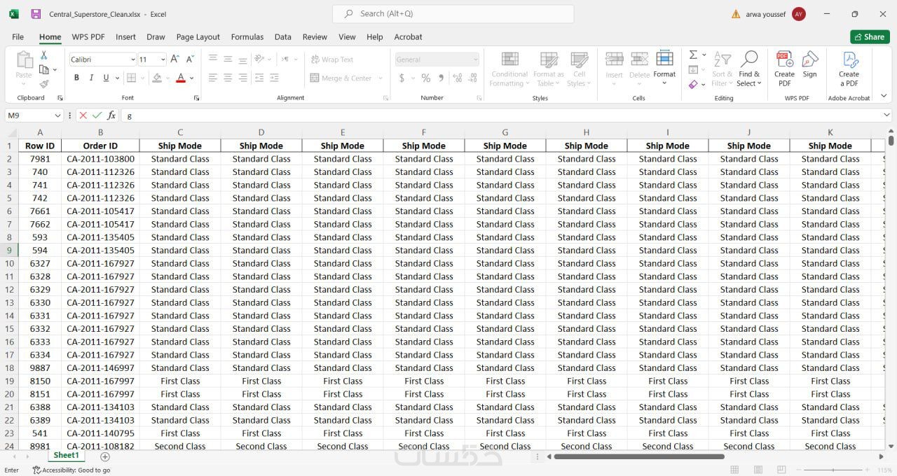Screen dimensions: 897x476
Task: Switch to the Page Layout tab
Action: [198, 37]
